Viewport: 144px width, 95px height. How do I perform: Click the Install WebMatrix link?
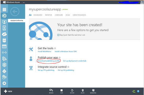[x=45, y=51]
